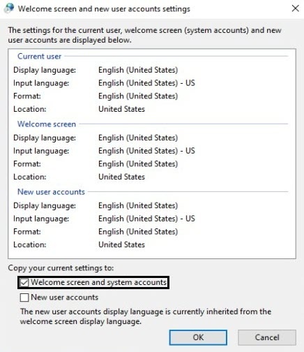Close the Welcome screen settings dialog
The height and width of the screenshot is (352, 304).
295,8
